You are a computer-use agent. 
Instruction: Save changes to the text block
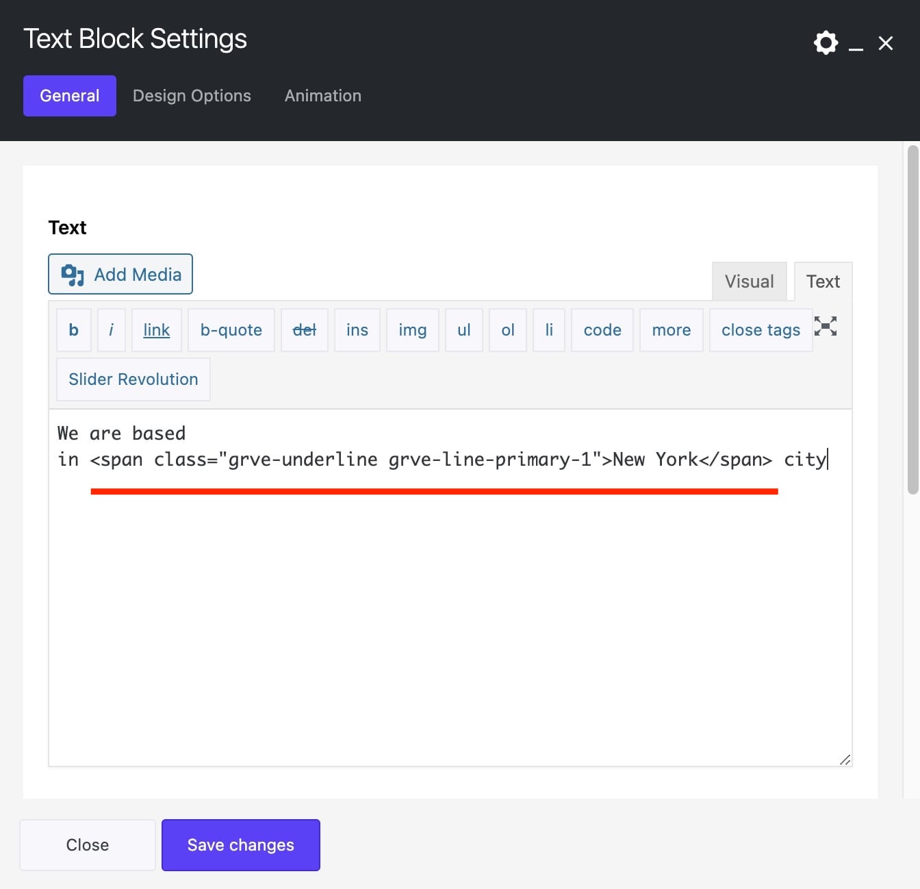[x=240, y=844]
